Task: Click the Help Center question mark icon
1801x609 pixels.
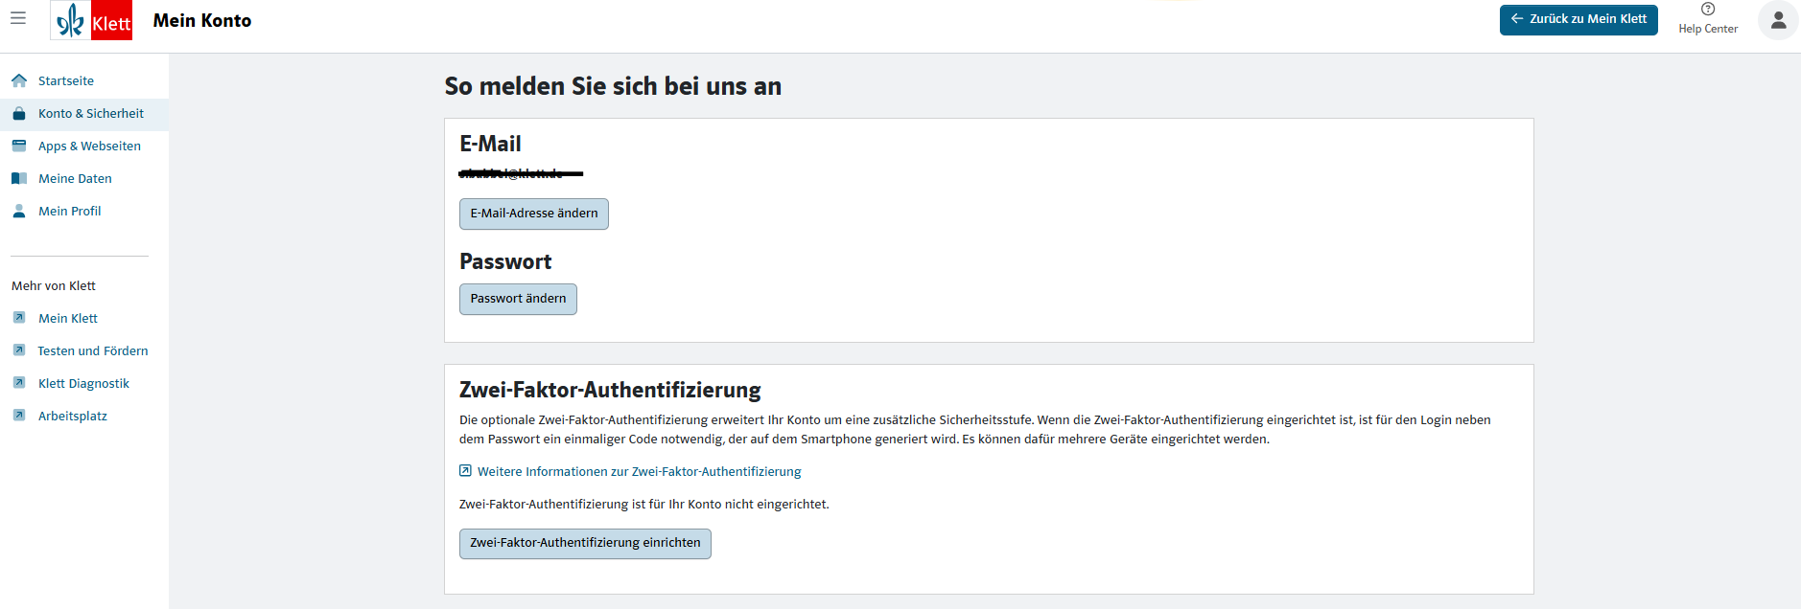Action: click(x=1708, y=9)
